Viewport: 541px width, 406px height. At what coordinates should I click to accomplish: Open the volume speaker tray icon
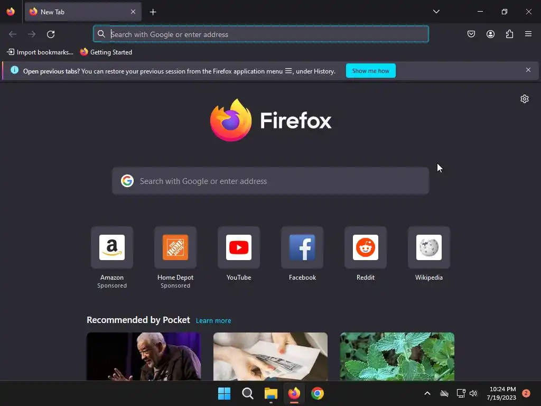click(x=473, y=393)
